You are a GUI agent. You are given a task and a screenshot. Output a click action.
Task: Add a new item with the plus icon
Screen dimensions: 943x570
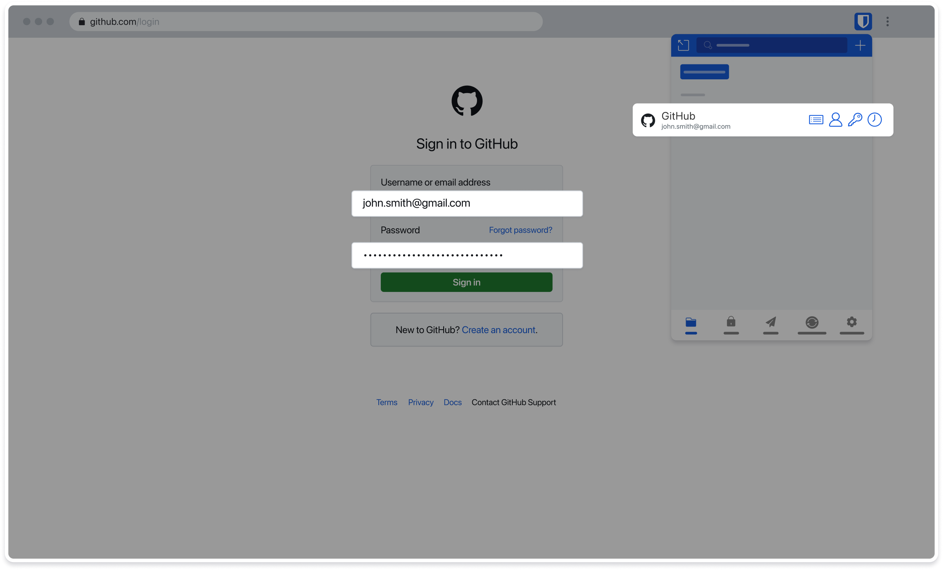[x=860, y=45]
